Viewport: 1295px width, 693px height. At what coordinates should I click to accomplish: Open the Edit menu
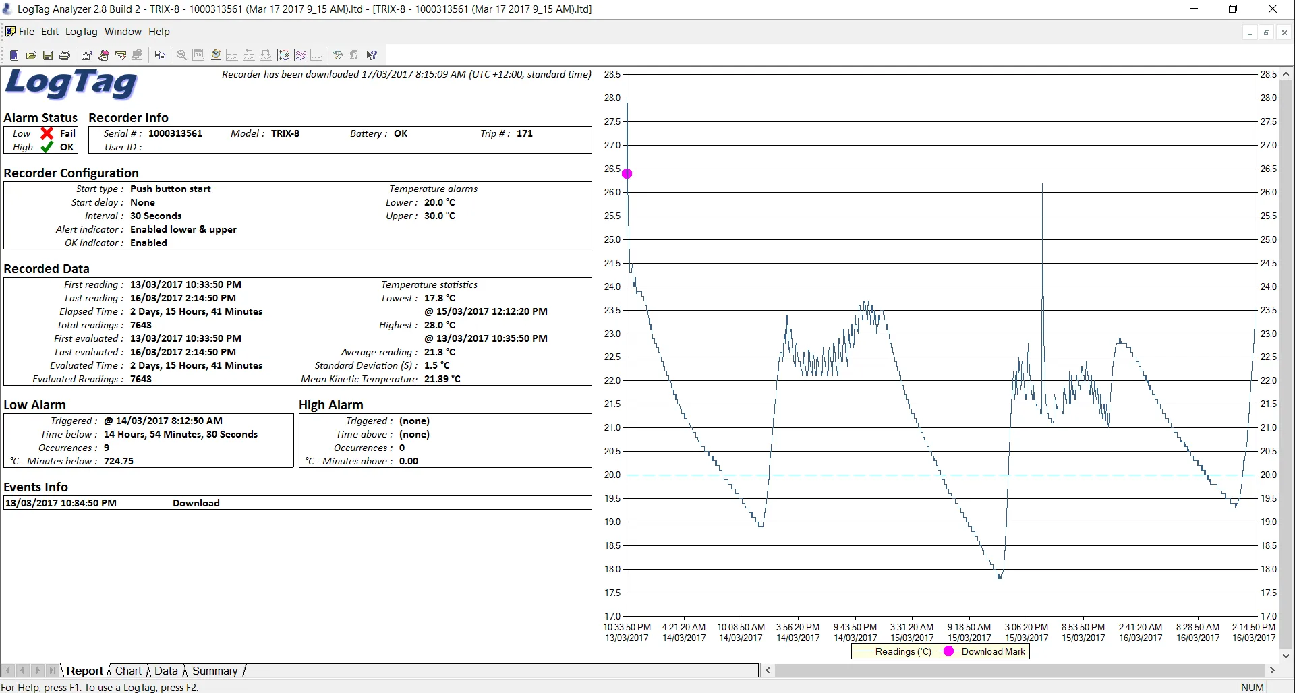coord(50,32)
